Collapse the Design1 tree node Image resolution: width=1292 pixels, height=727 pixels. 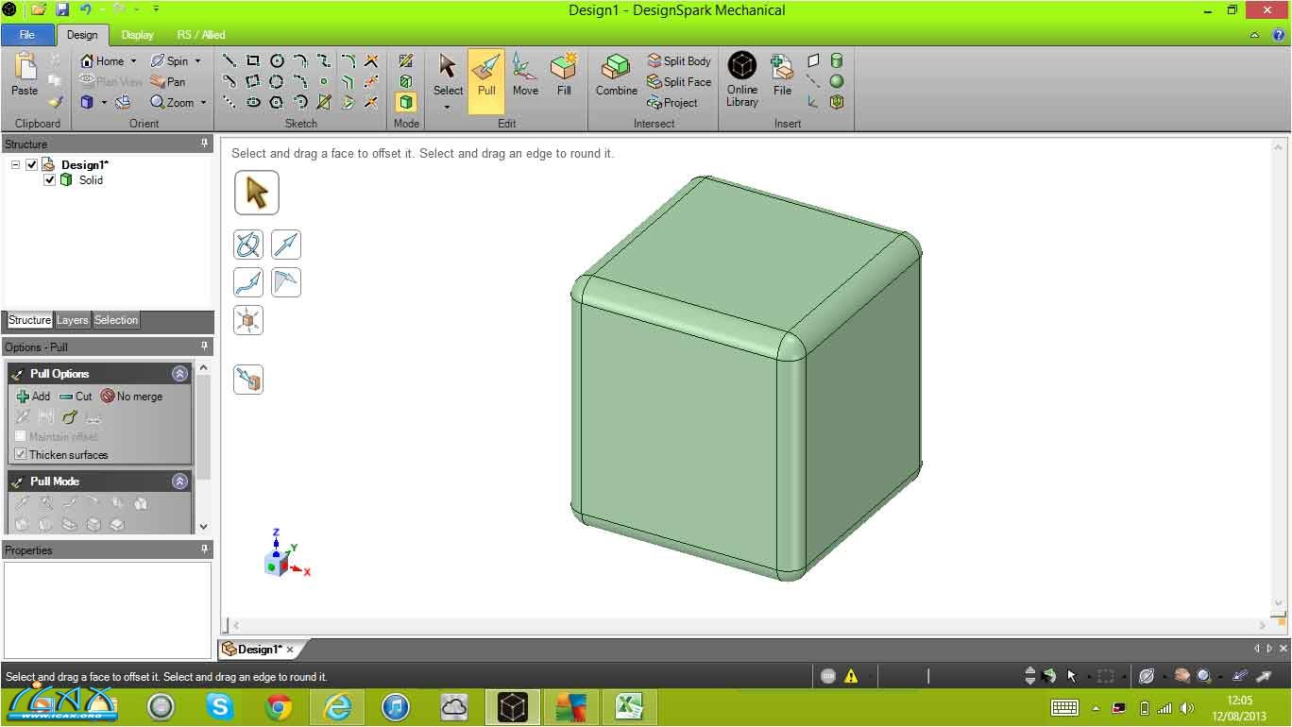pos(16,165)
